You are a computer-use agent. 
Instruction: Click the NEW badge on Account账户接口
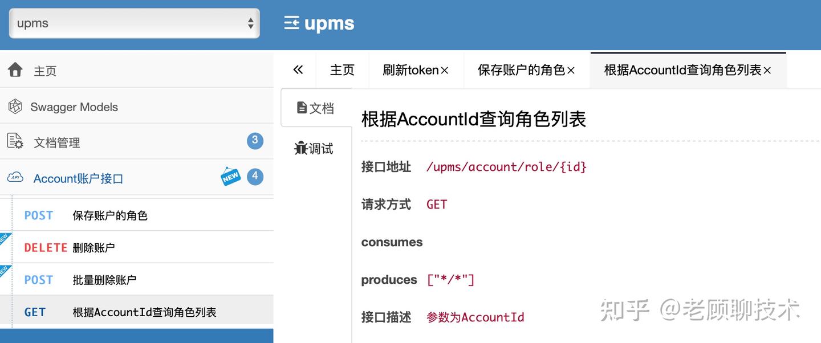[x=230, y=177]
